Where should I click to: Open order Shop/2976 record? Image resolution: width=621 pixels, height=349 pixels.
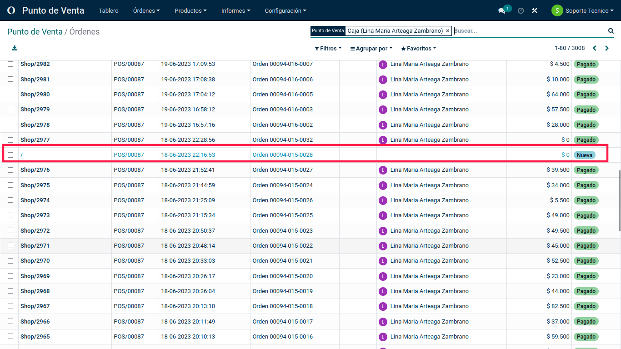[x=35, y=170]
